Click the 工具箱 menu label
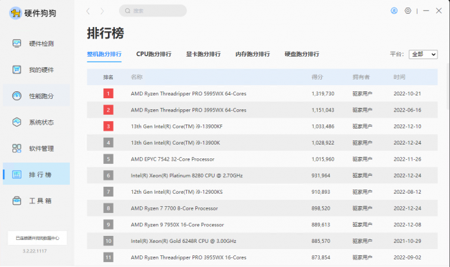 [40, 201]
